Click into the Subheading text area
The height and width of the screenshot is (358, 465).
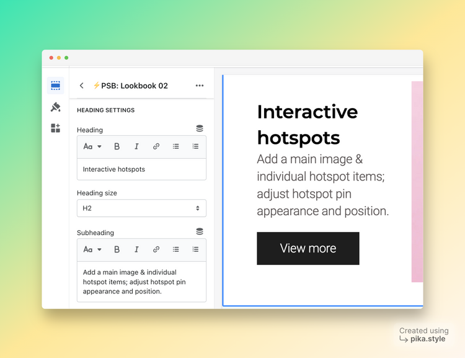(141, 282)
